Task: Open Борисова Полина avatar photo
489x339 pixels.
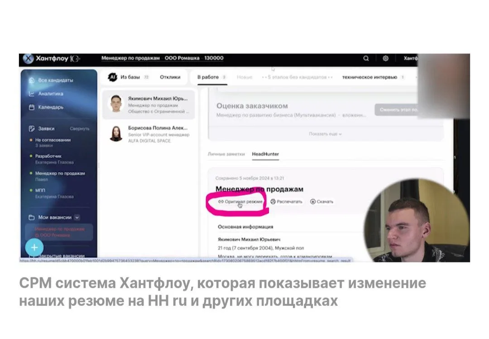Action: (116, 134)
